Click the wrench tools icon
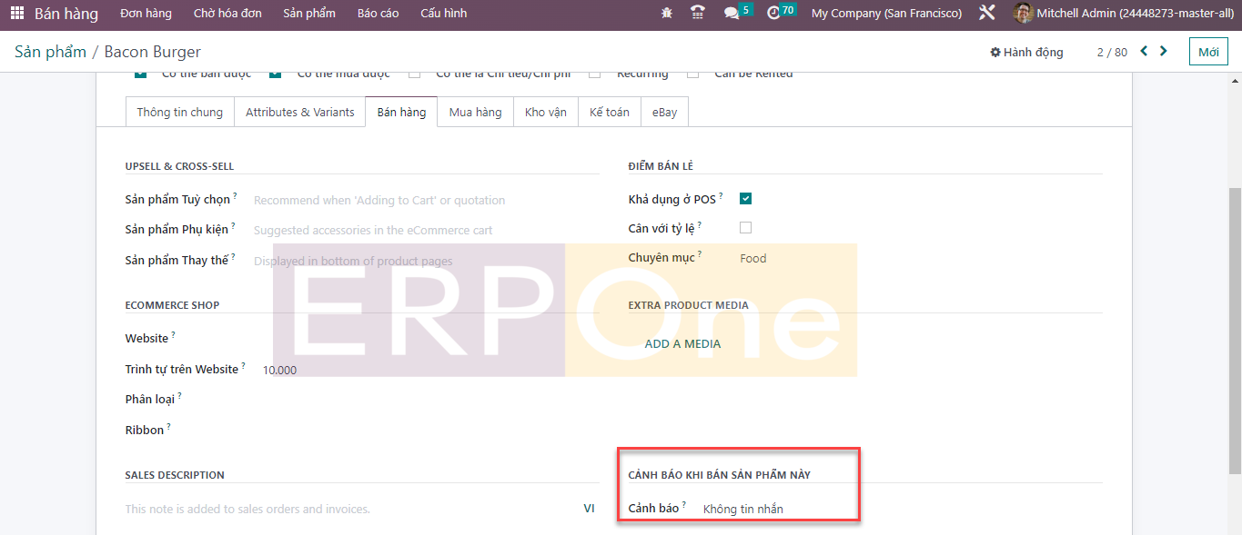1242x535 pixels. coord(987,14)
